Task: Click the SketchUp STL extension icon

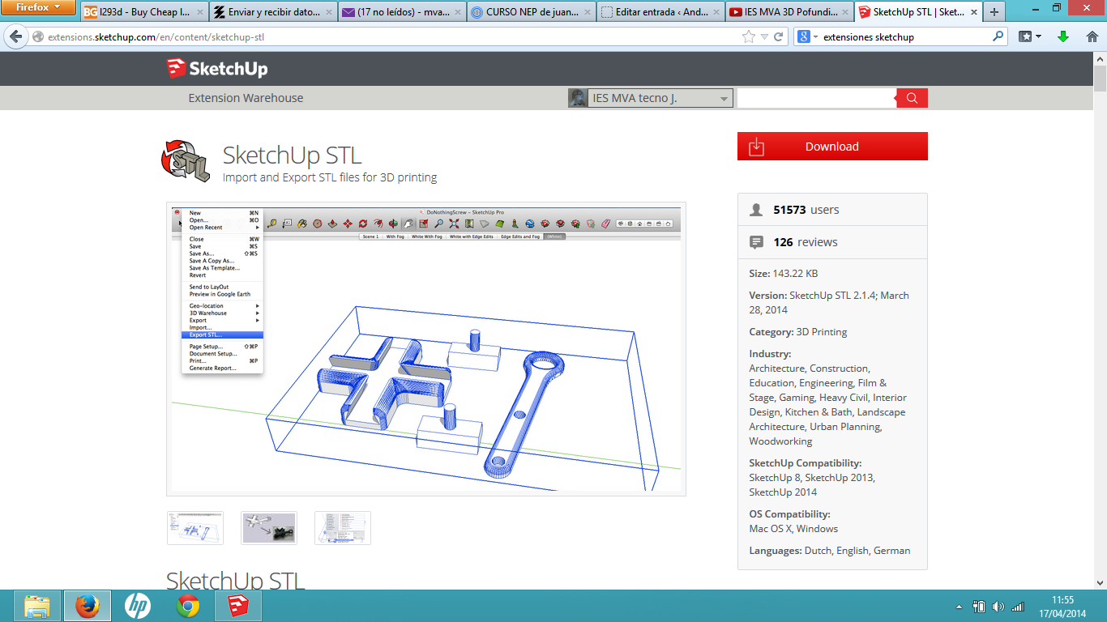Action: coord(186,160)
